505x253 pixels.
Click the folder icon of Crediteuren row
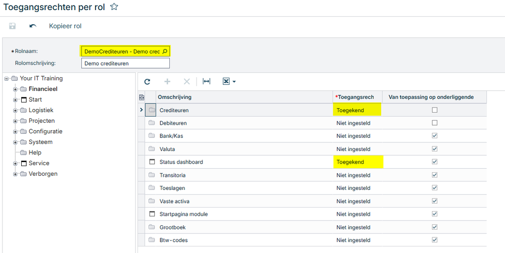(x=152, y=110)
